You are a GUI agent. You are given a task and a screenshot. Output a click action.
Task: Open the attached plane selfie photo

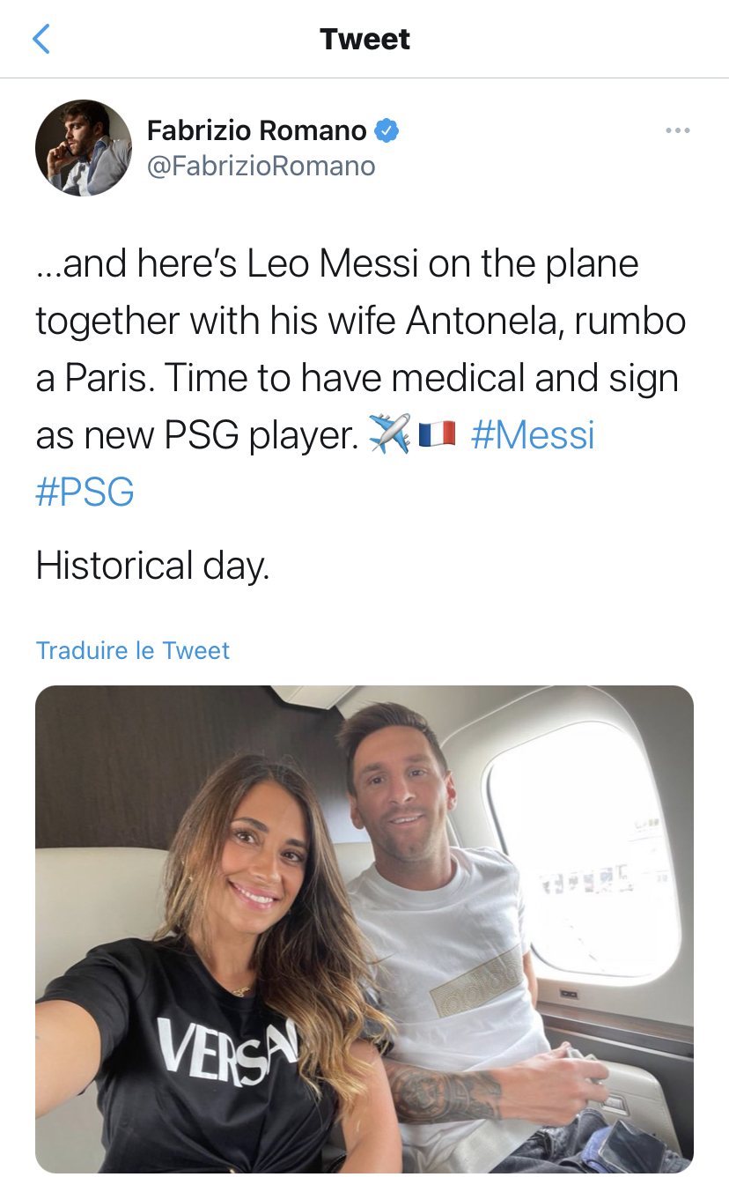coord(364,929)
